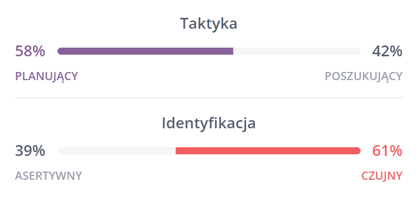
Task: Select the ASERTYWNY label
Action: click(x=48, y=176)
